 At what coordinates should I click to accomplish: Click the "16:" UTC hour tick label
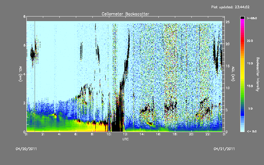[158, 134]
